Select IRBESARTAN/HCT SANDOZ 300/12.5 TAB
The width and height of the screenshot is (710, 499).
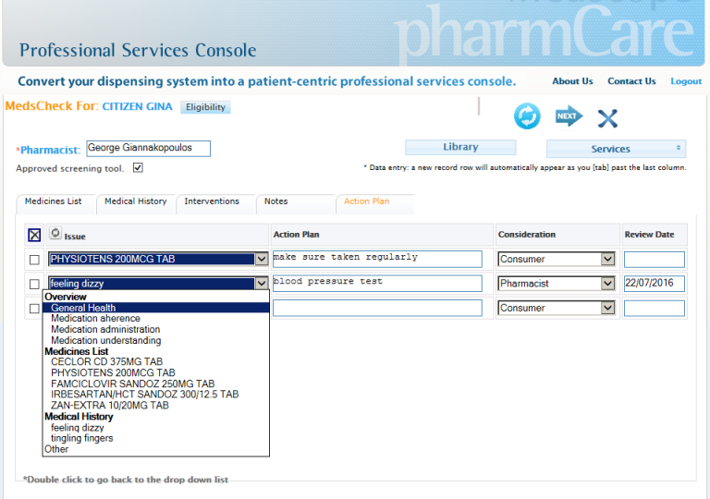[156, 395]
